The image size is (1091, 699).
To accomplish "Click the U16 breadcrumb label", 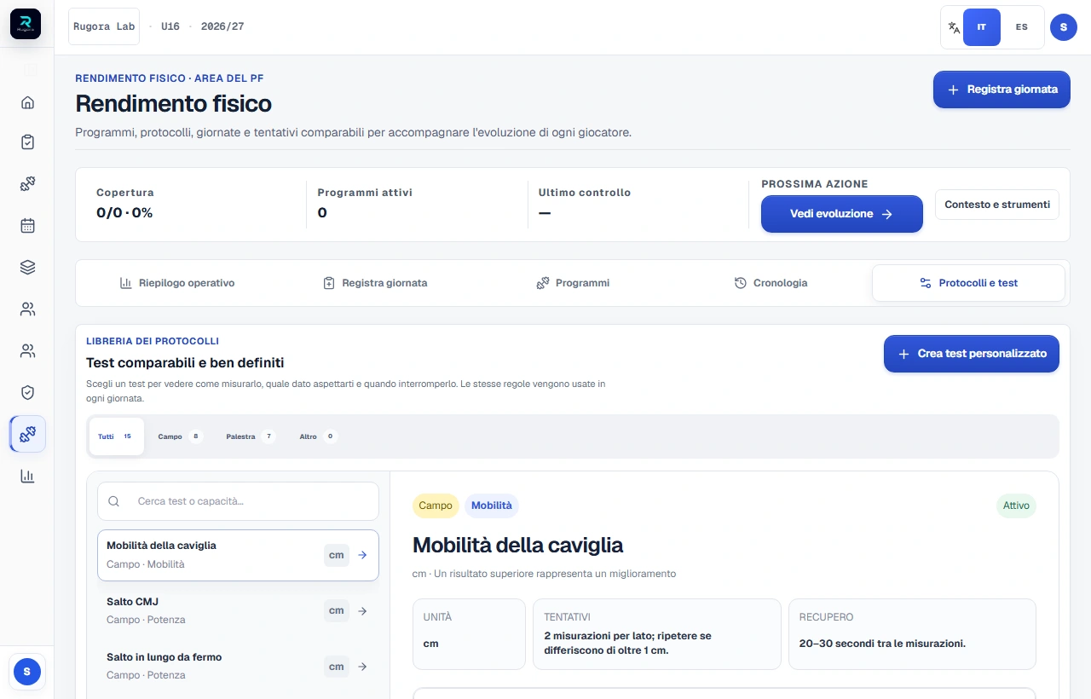I will (170, 26).
